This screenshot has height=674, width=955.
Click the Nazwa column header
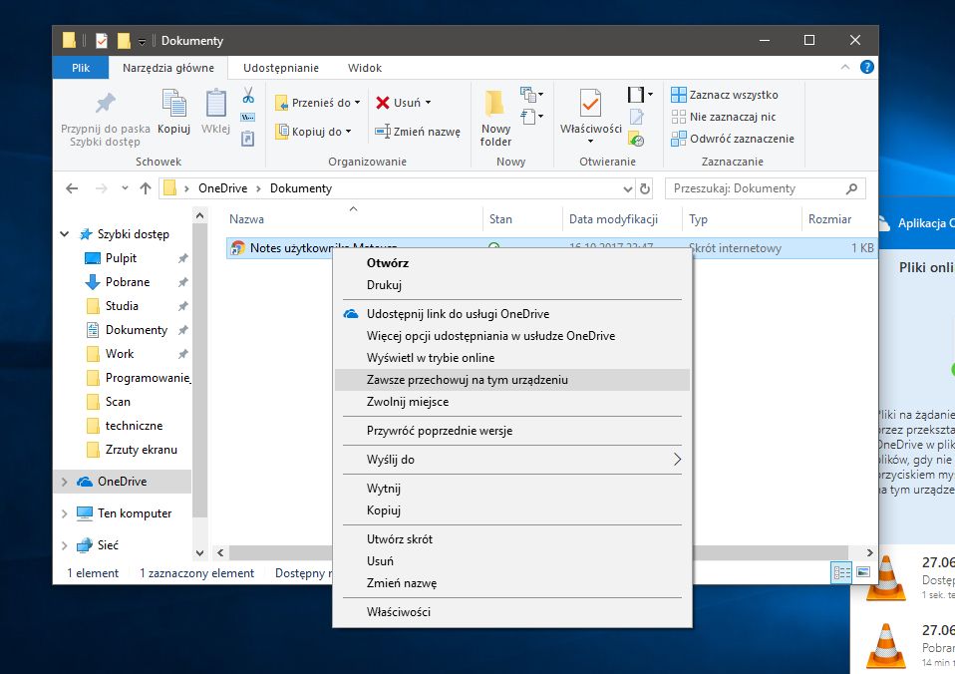247,219
